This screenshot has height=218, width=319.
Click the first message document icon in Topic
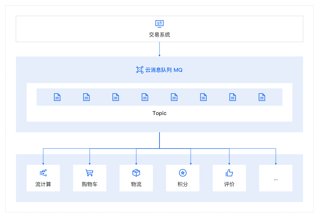click(57, 97)
